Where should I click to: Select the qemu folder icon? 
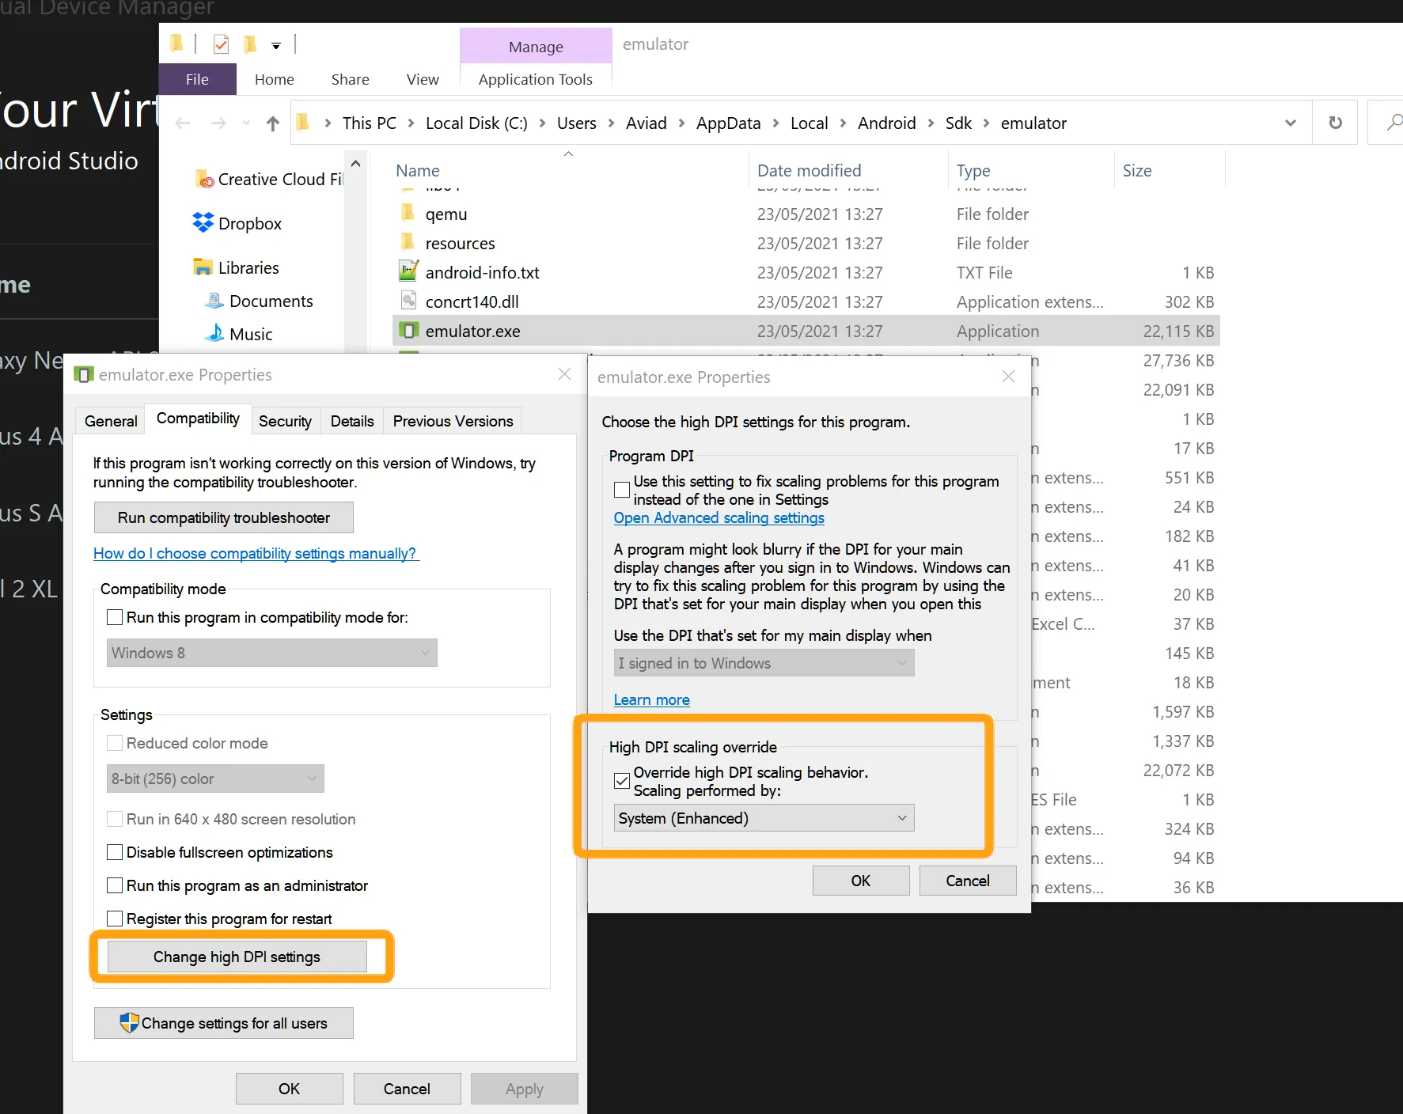[408, 214]
